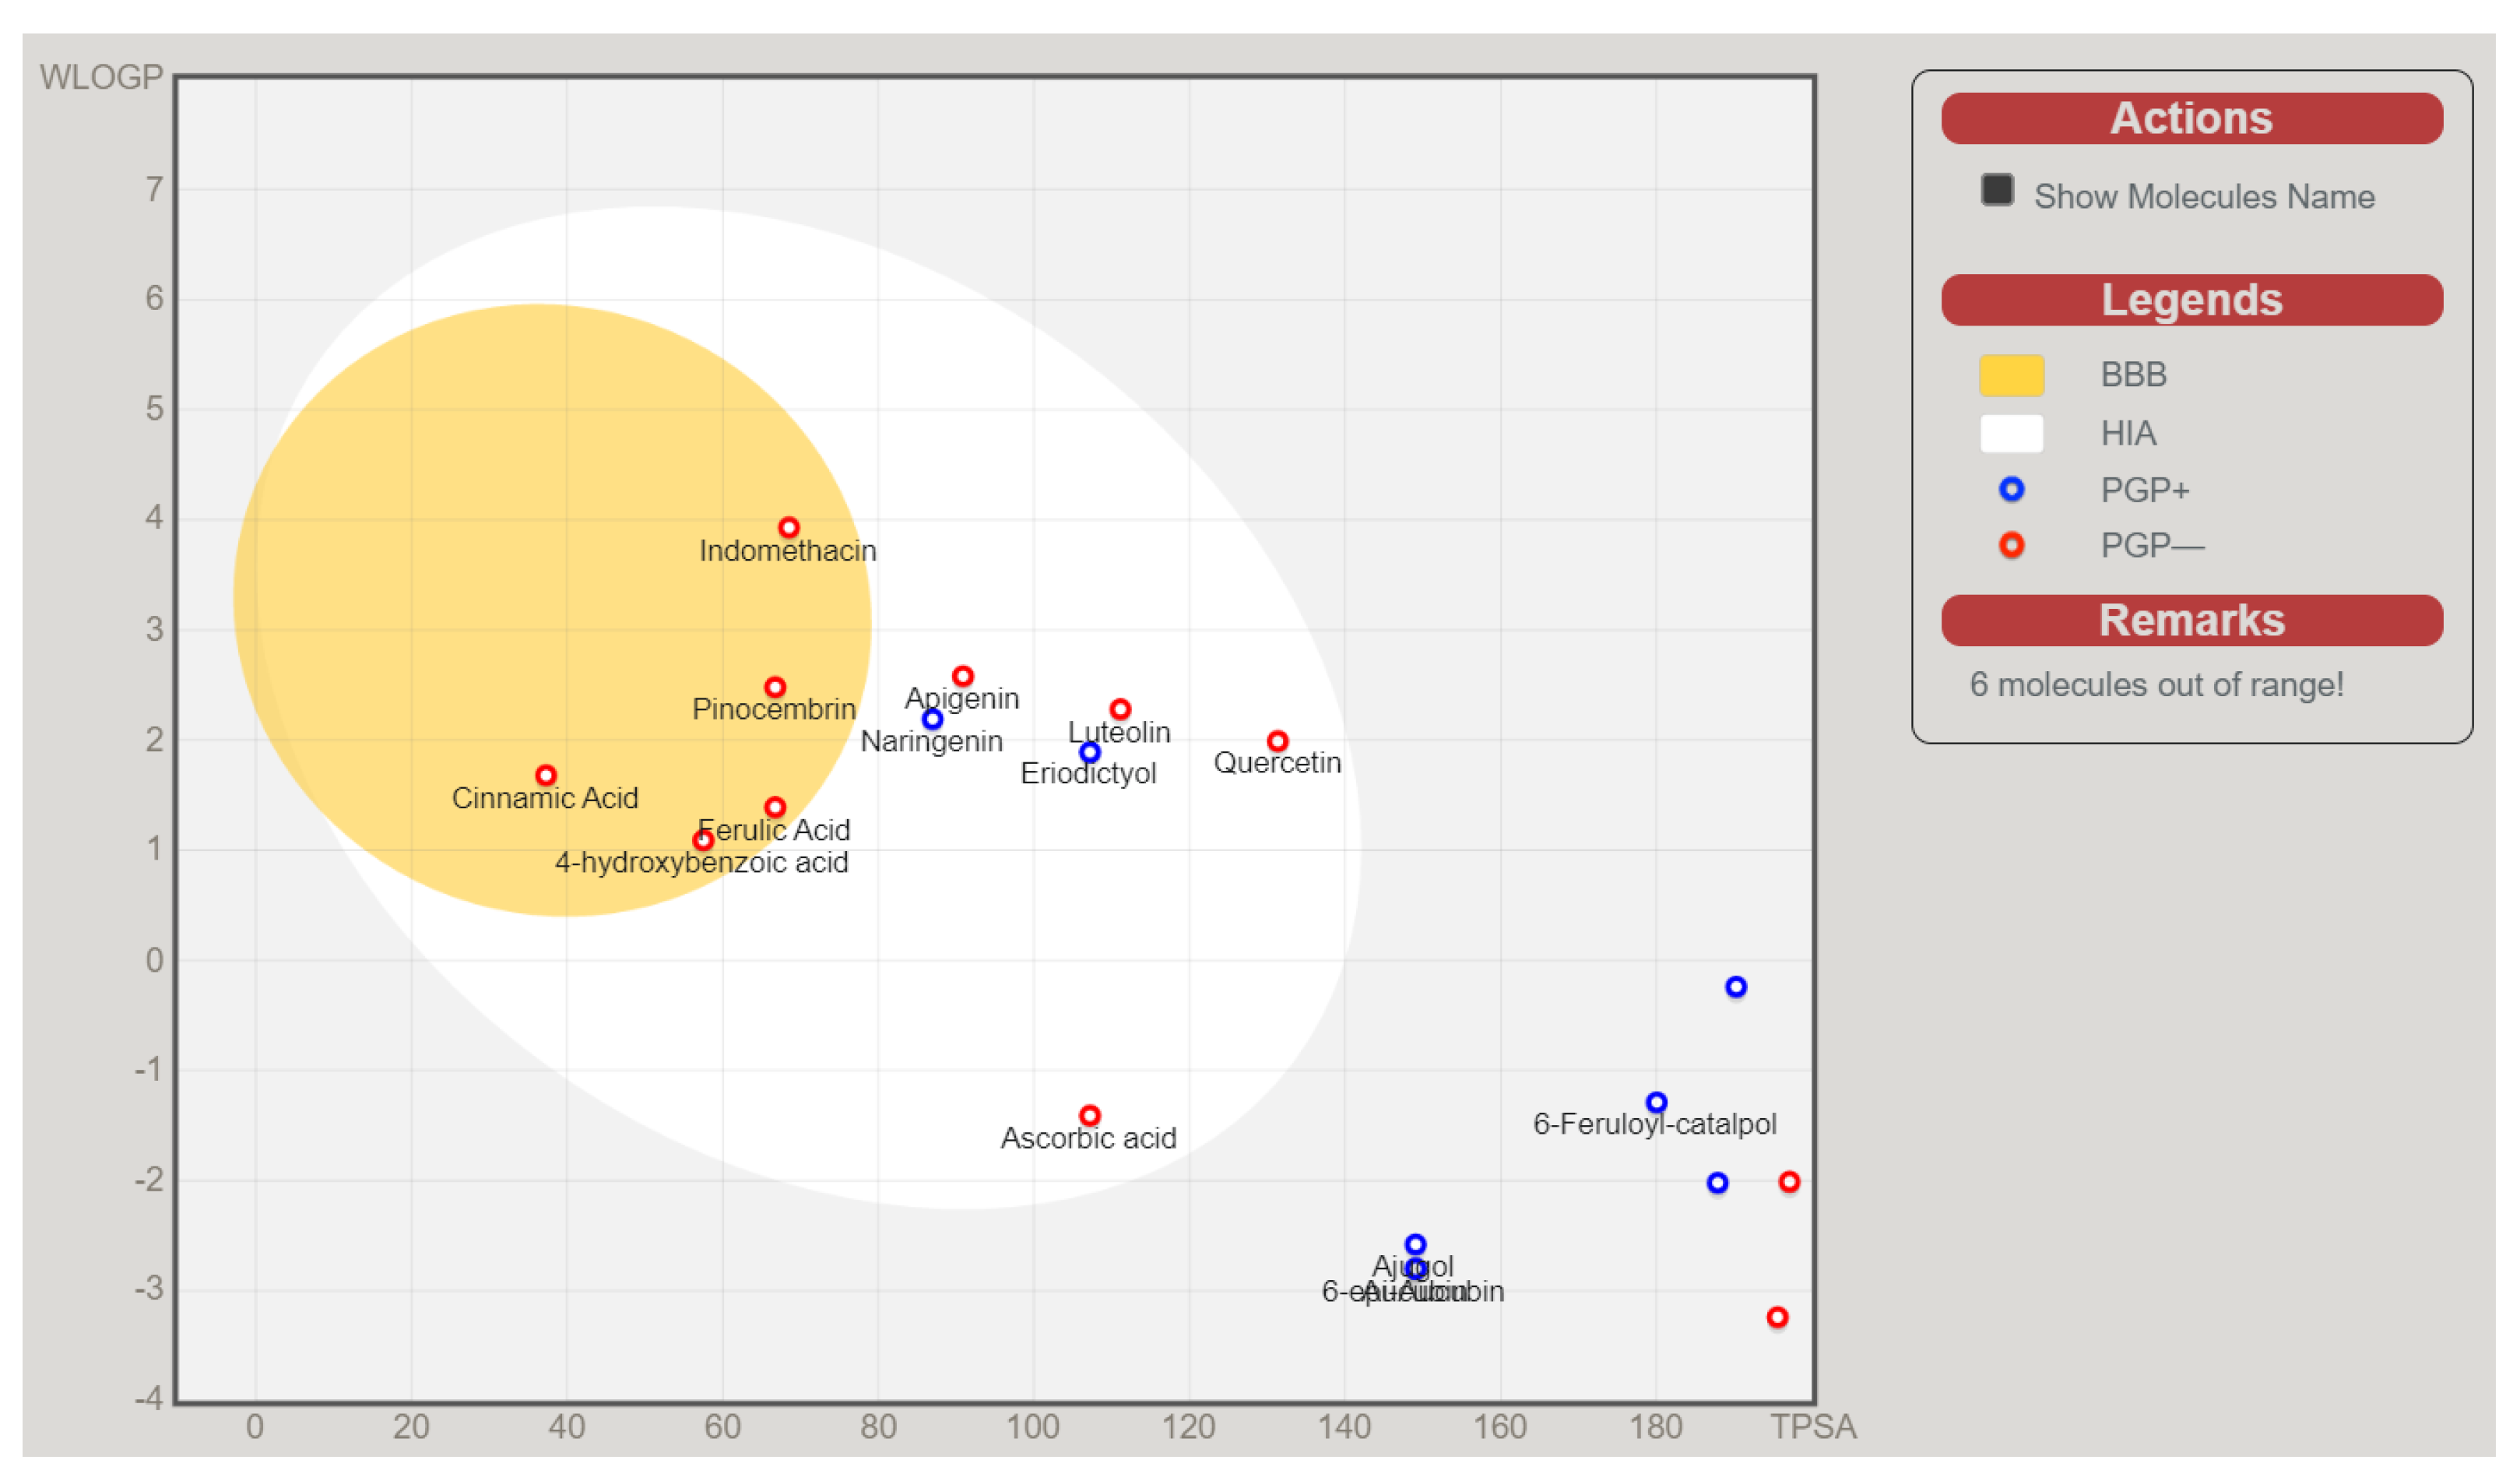Click the Pinocembrin red point
The image size is (2520, 1481).
pos(775,687)
